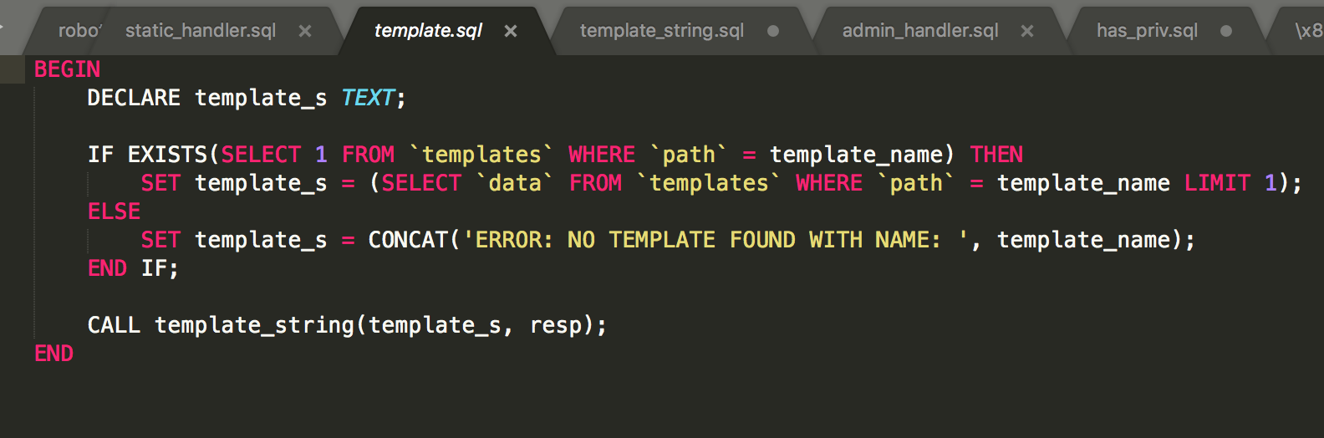The width and height of the screenshot is (1324, 438).
Task: Click the ELSE keyword
Action: point(114,211)
